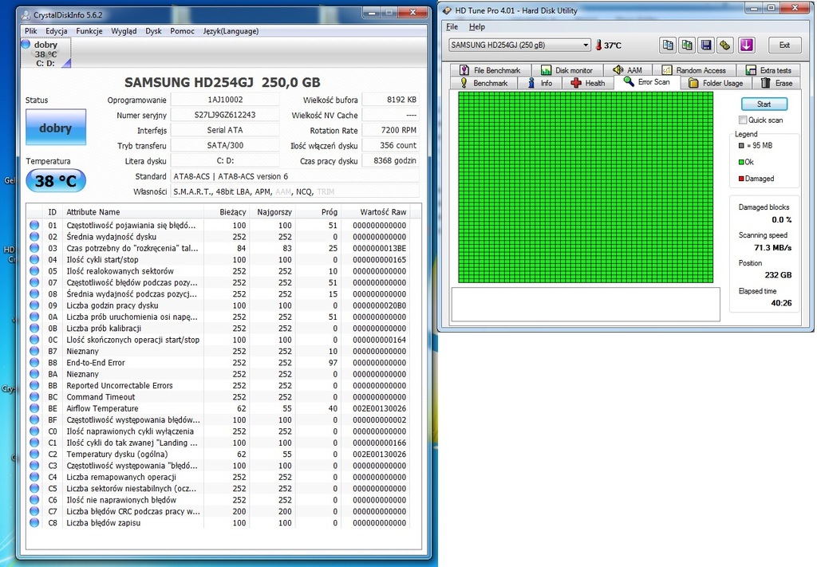The width and height of the screenshot is (817, 567).
Task: Click the 38 °C temperature button
Action: tap(56, 181)
